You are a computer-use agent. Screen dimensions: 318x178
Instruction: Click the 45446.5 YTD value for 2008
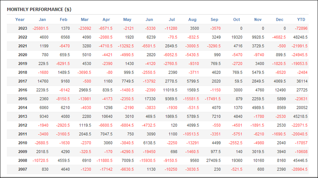click(x=300, y=160)
